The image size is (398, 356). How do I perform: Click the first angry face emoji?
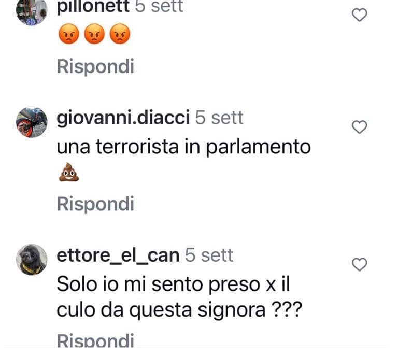point(68,34)
